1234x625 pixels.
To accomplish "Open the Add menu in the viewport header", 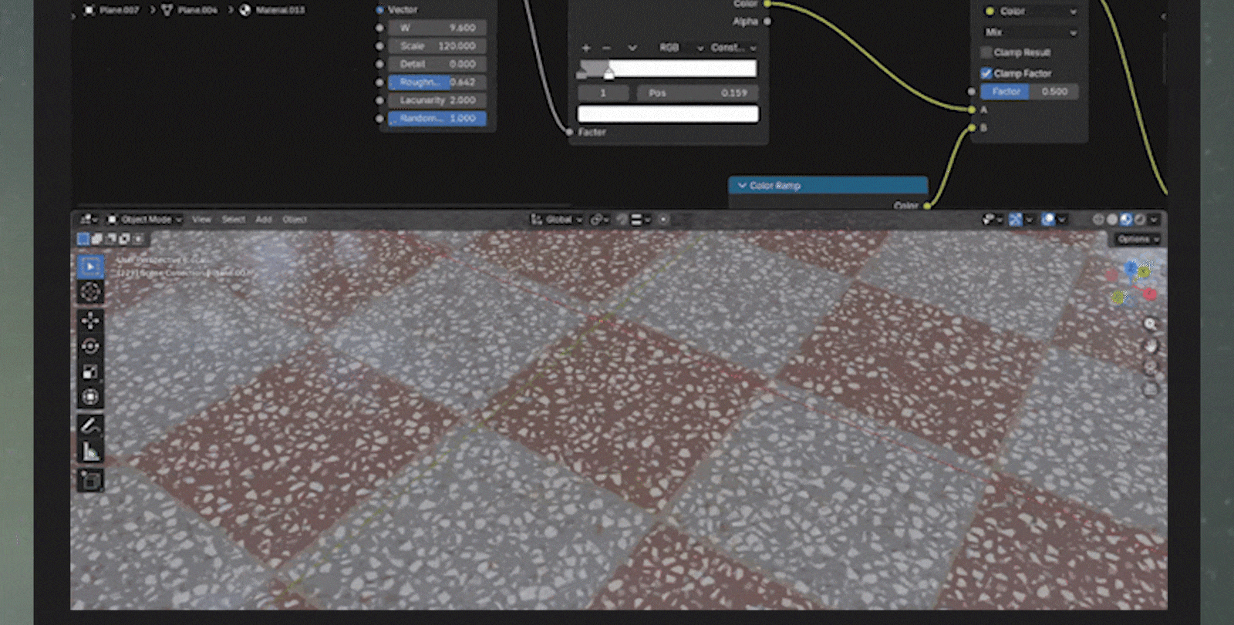I will [x=263, y=220].
